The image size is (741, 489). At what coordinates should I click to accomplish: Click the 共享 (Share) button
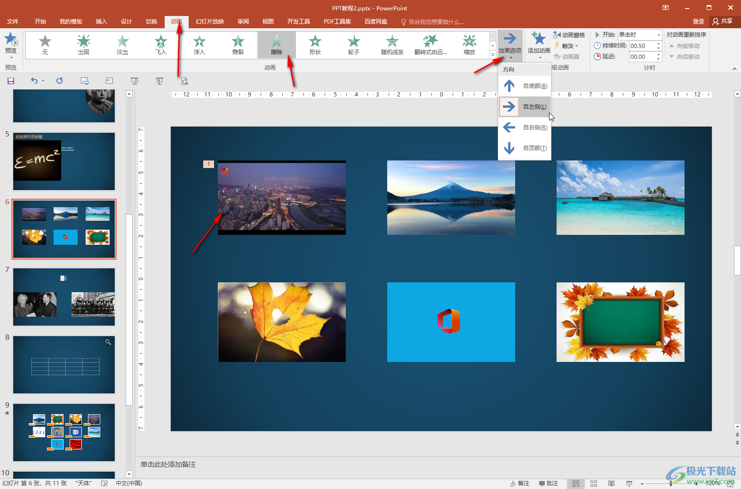point(723,21)
